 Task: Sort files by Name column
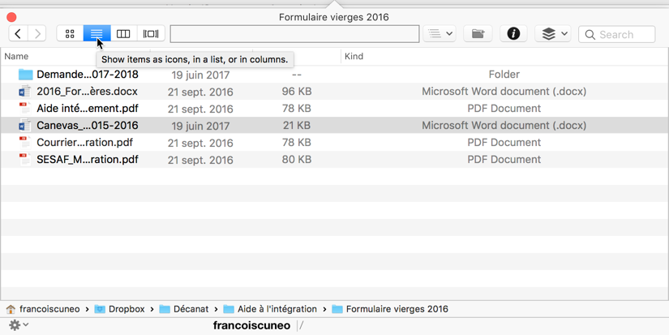(x=16, y=57)
